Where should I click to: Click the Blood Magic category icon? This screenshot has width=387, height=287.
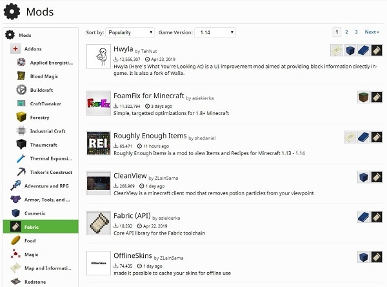(21, 76)
